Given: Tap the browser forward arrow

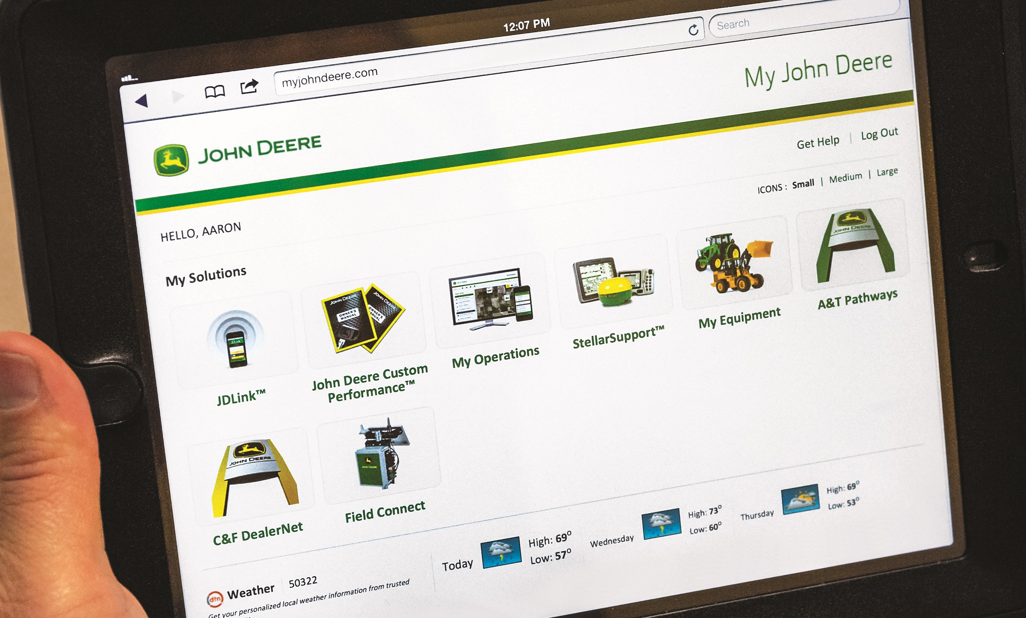Looking at the screenshot, I should [178, 96].
